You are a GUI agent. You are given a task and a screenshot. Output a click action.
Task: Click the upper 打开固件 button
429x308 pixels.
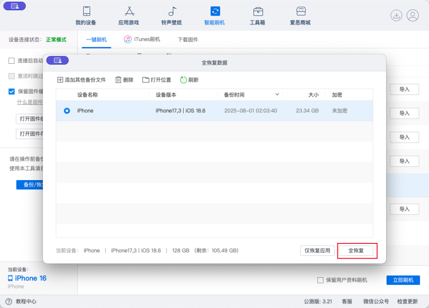click(29, 119)
